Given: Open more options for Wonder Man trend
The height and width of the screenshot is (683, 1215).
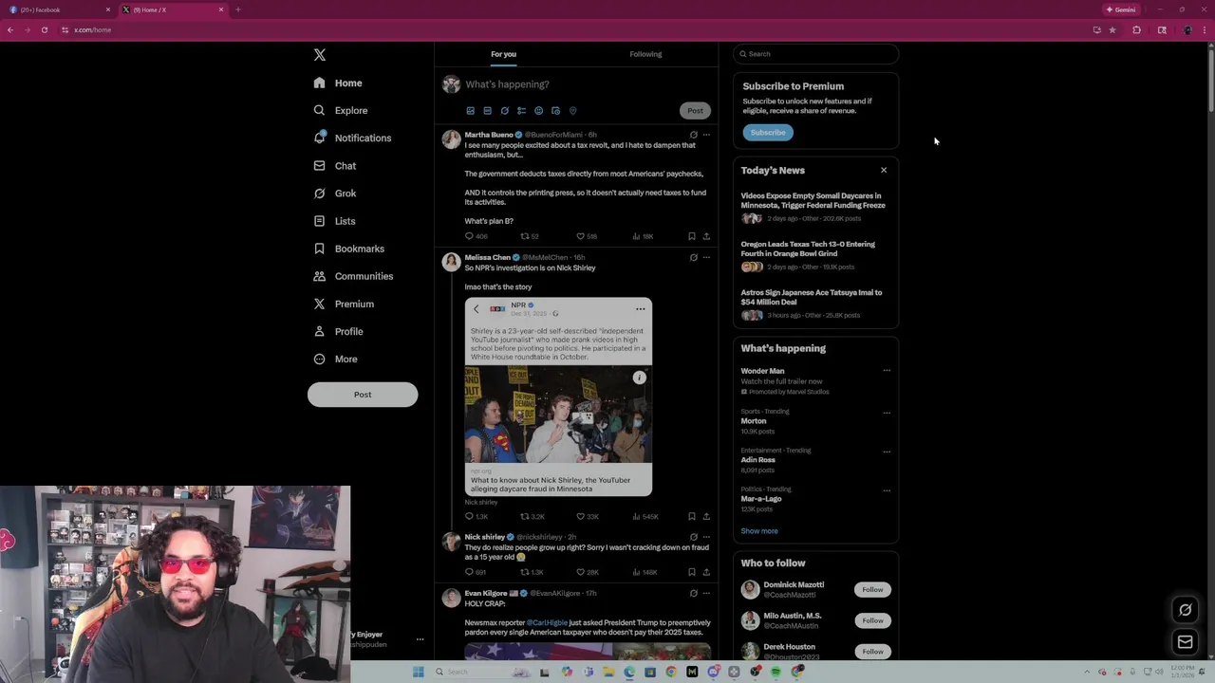Looking at the screenshot, I should tap(887, 371).
